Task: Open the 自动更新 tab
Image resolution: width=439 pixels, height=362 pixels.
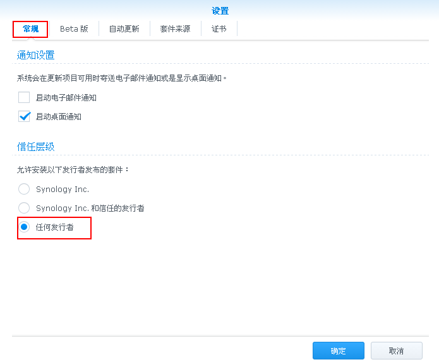Action: pos(124,29)
